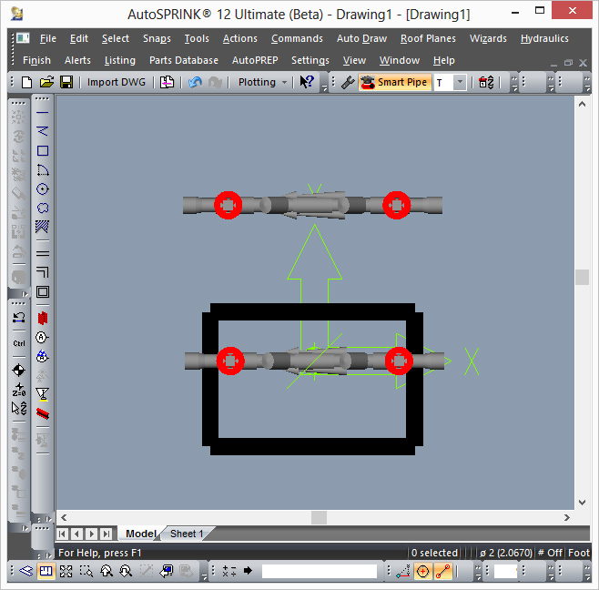The height and width of the screenshot is (590, 599).
Task: Select the circle drawing tool
Action: pyautogui.click(x=43, y=189)
